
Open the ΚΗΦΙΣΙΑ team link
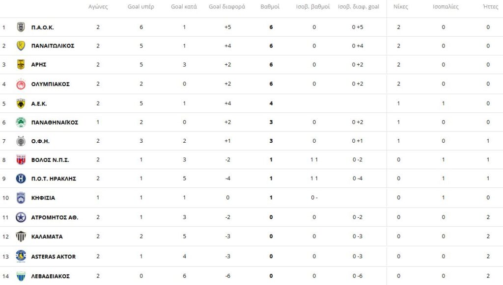(43, 198)
